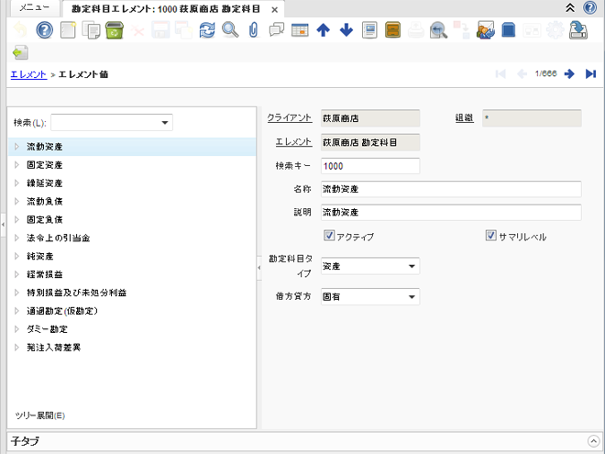Open the 検索(L) combo box dropdown
The height and width of the screenshot is (454, 605).
[x=165, y=123]
